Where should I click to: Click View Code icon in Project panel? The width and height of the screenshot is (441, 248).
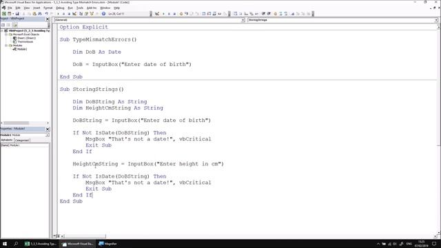point(3,25)
